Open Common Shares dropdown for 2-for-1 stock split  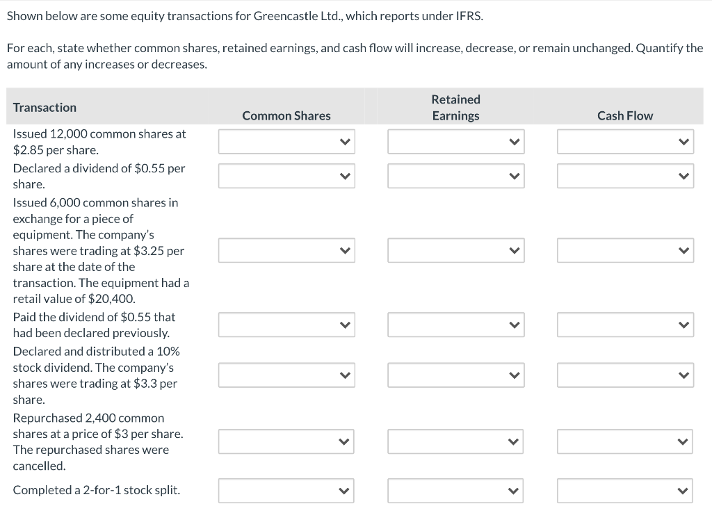pos(286,490)
